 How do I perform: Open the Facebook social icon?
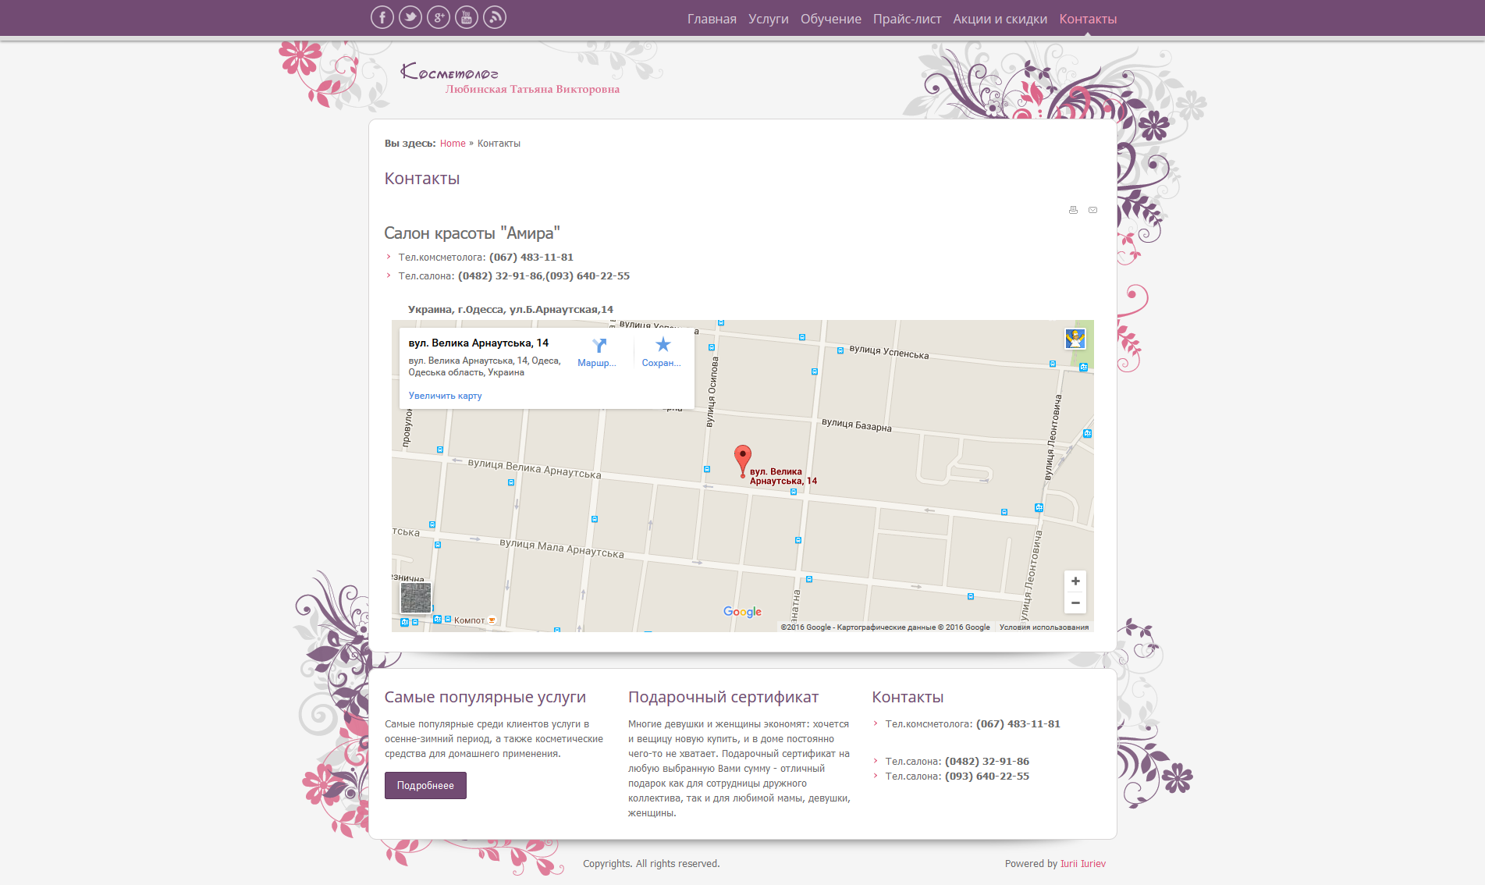[x=382, y=17]
